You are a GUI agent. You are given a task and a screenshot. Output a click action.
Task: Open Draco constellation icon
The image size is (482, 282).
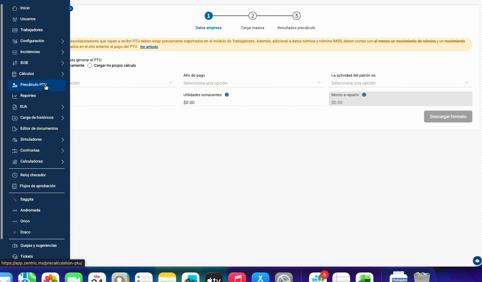click(x=14, y=232)
